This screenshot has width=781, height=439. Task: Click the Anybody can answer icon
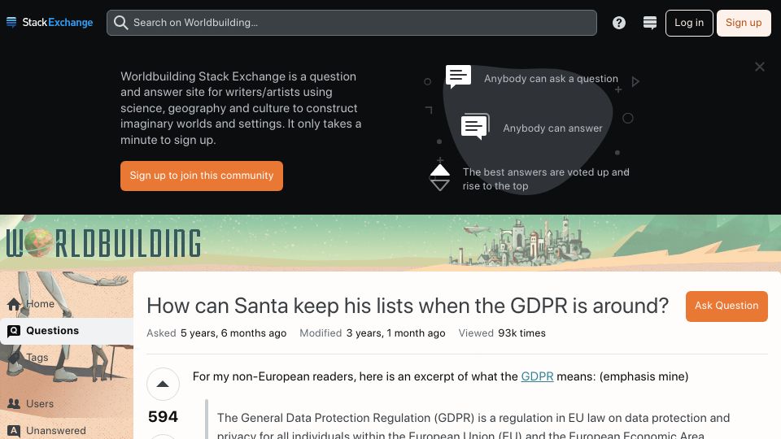475,127
